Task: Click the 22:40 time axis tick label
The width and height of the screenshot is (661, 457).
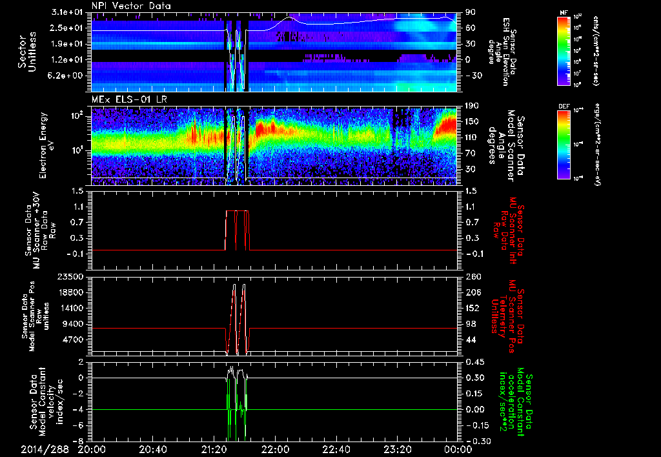Action: (336, 449)
